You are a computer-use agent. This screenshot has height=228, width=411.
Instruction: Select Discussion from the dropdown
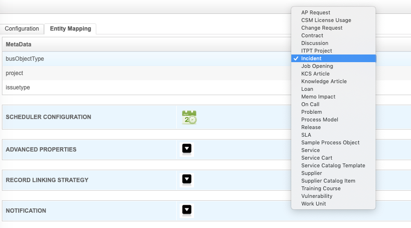coord(333,43)
